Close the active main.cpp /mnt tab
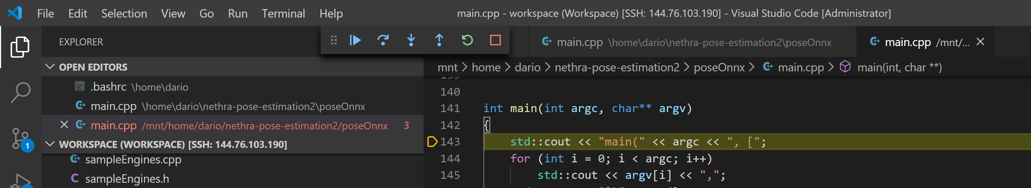Screen dimensions: 1031x188 (980, 41)
